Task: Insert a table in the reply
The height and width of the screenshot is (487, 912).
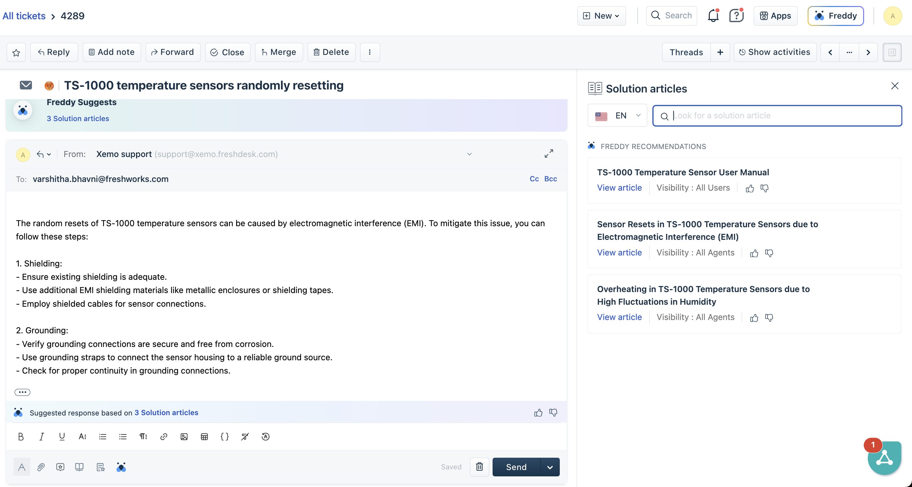Action: tap(204, 436)
